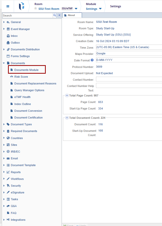The image size is (162, 226).
Task: Open the apps grid menu icon
Action: pos(8,6)
